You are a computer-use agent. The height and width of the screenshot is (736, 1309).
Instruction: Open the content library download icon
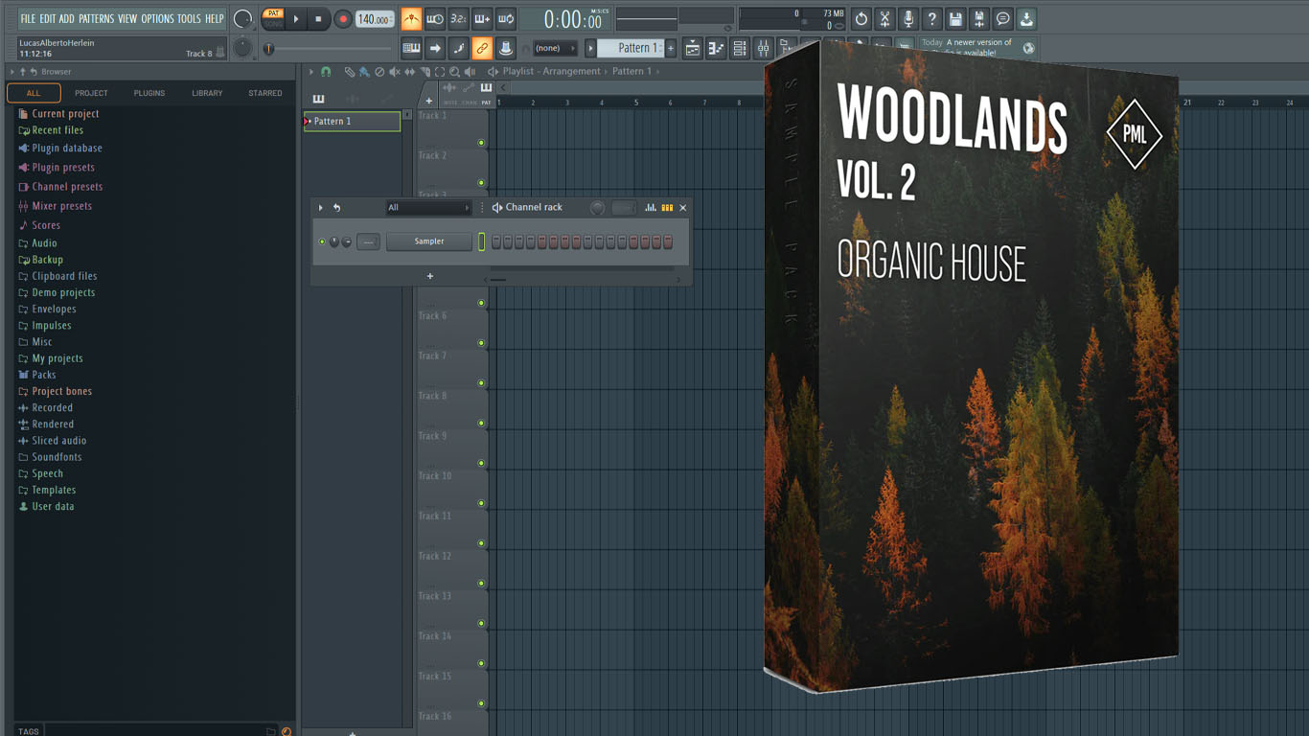click(x=1025, y=19)
